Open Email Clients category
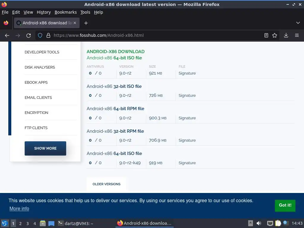The width and height of the screenshot is (304, 228). click(x=38, y=97)
